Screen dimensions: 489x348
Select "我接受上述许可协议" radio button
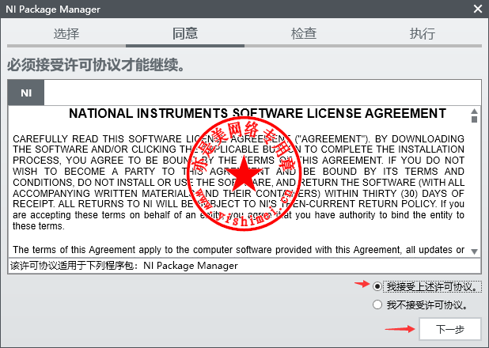point(377,286)
